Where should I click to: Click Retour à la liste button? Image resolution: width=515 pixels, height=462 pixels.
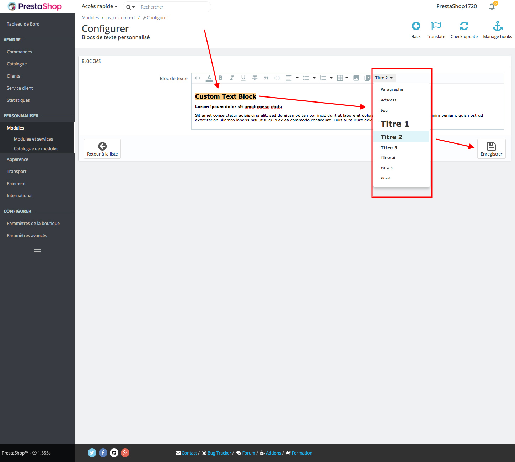(102, 149)
